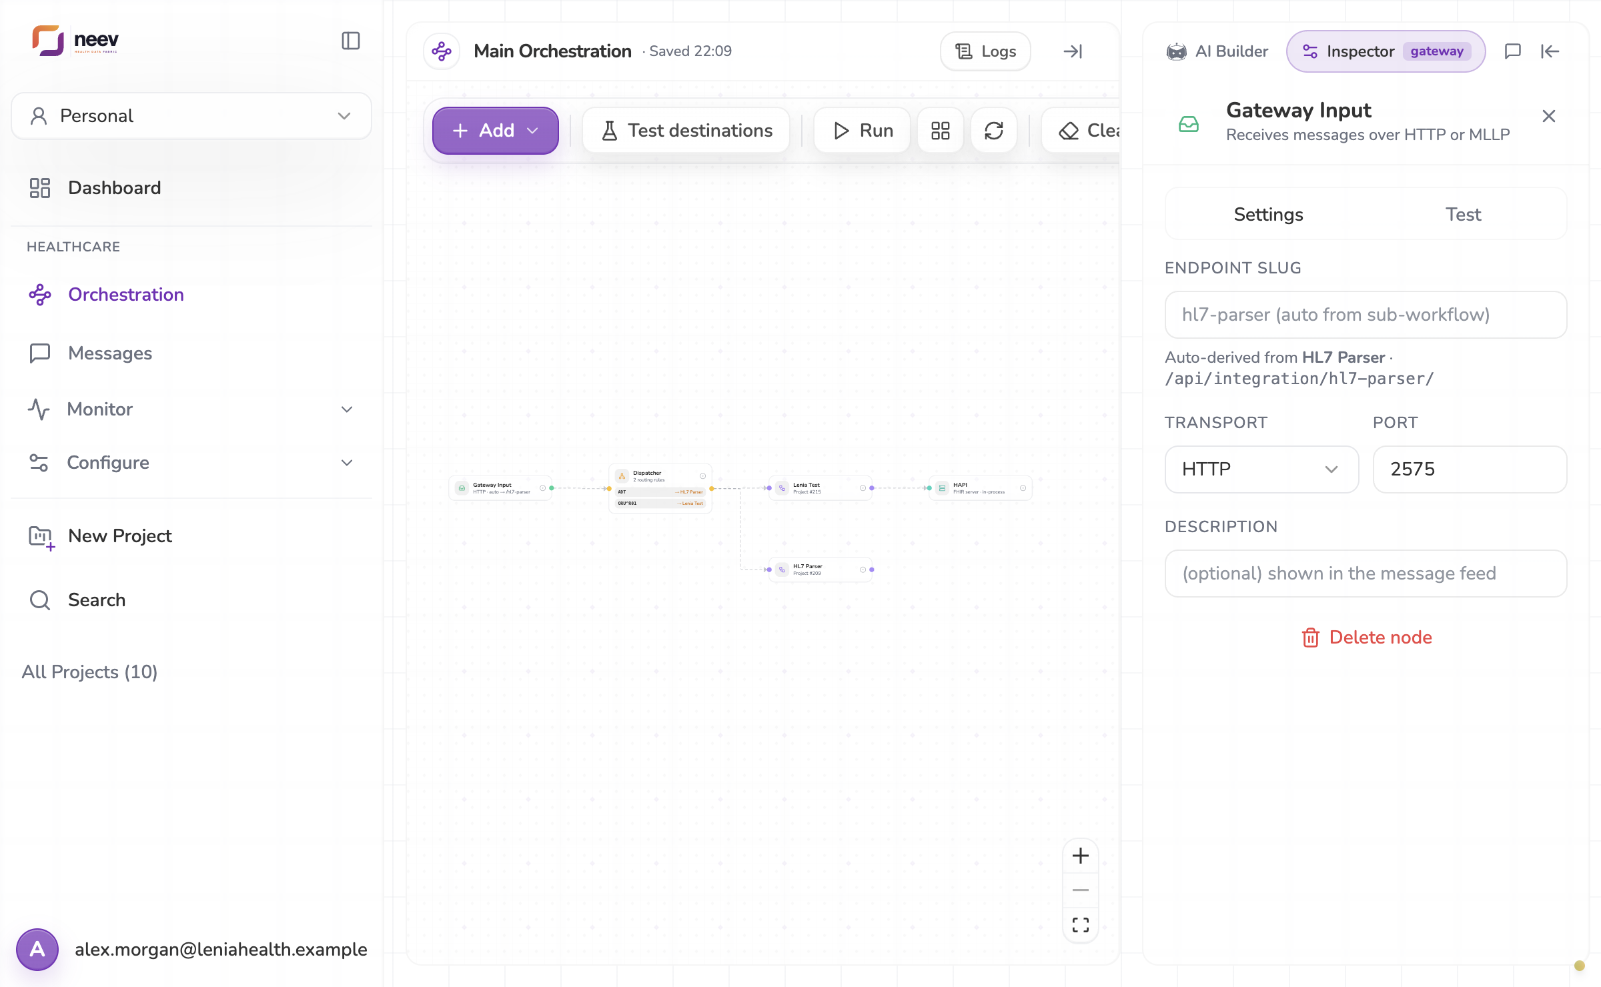Collapse canvas with the arrow-to-bar icon

pyautogui.click(x=1073, y=51)
